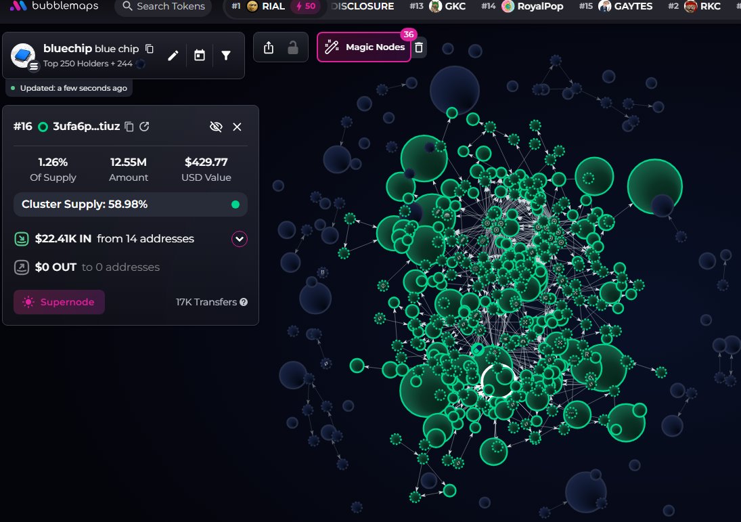Close the address details panel
This screenshot has width=741, height=522.
coord(238,127)
